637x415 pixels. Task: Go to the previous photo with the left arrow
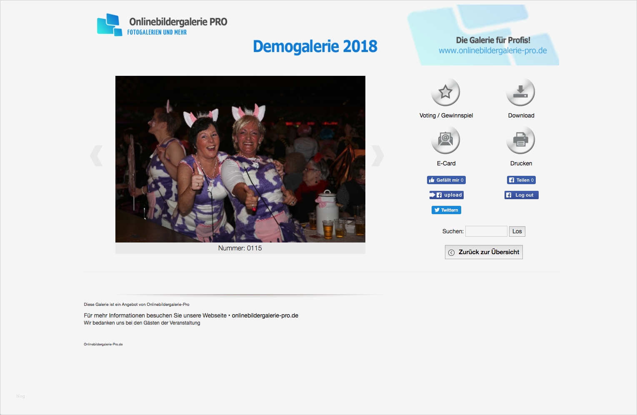pos(97,155)
